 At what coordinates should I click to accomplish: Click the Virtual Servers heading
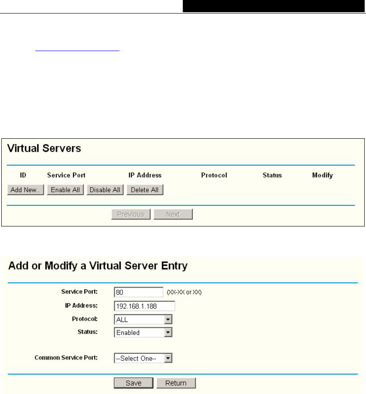click(x=44, y=148)
